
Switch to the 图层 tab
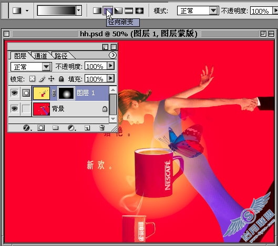(20, 56)
